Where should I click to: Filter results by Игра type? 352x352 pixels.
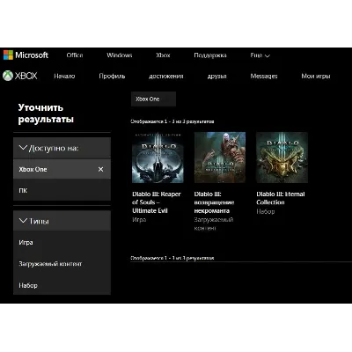[62, 243]
